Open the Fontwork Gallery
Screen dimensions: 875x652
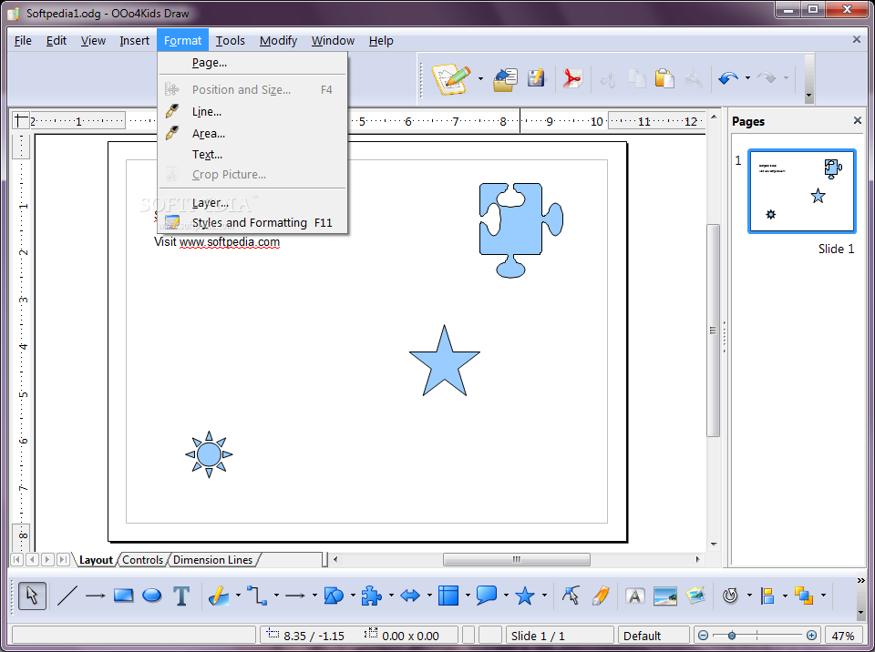point(634,596)
